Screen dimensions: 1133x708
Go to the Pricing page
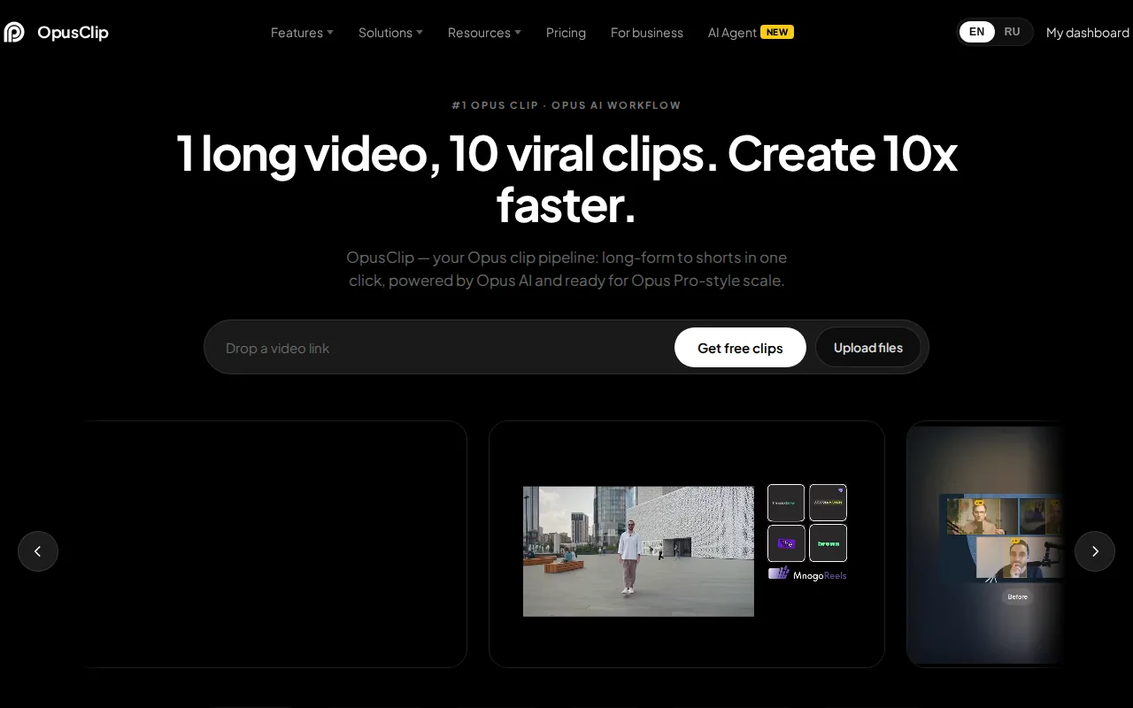pyautogui.click(x=566, y=33)
